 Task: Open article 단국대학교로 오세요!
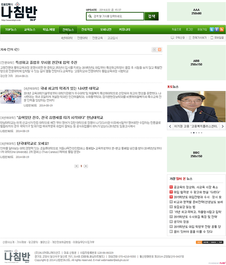click(33, 143)
